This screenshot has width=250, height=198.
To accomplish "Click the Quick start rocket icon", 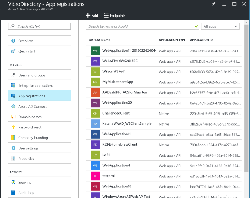I will click(x=13, y=51).
